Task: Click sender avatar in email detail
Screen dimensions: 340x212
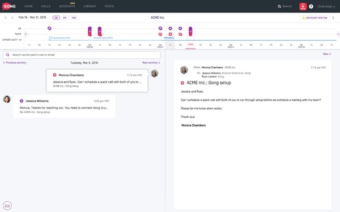Action: pos(184,70)
